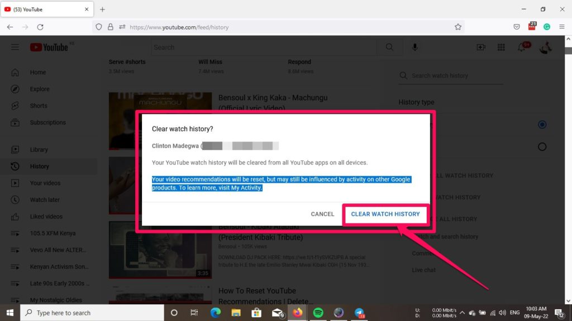The width and height of the screenshot is (572, 321).
Task: Click the green Grammarly extension icon
Action: click(x=547, y=27)
